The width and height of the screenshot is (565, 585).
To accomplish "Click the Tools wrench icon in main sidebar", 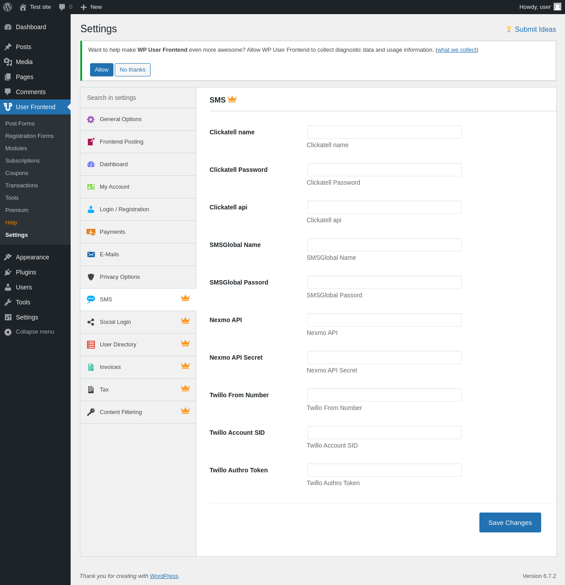I will (x=8, y=302).
